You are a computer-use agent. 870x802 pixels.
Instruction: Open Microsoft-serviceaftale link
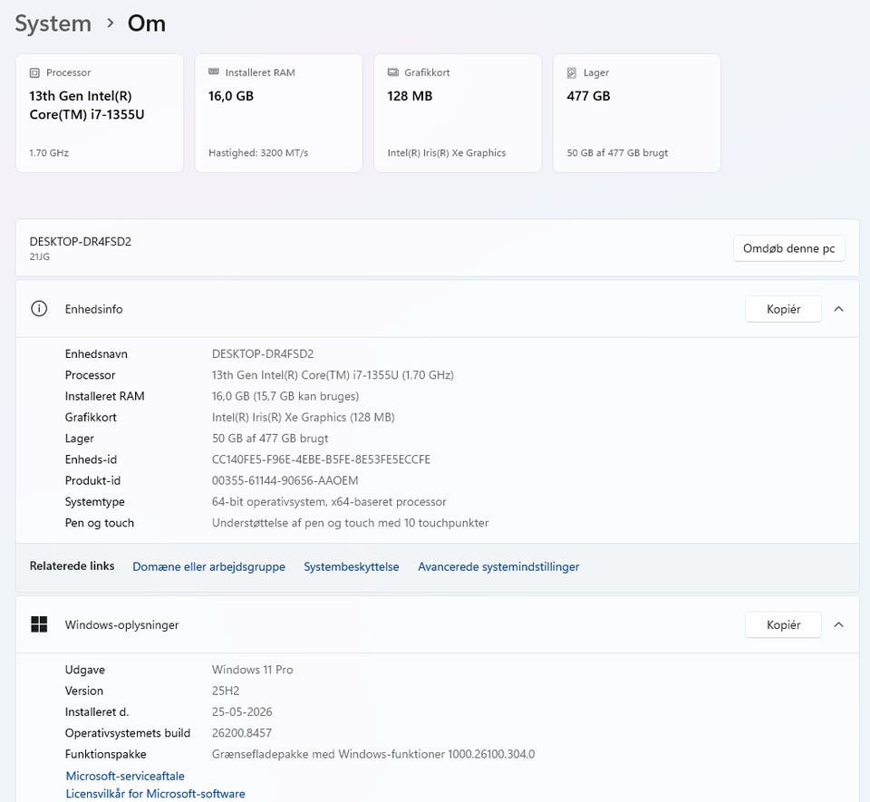(125, 776)
